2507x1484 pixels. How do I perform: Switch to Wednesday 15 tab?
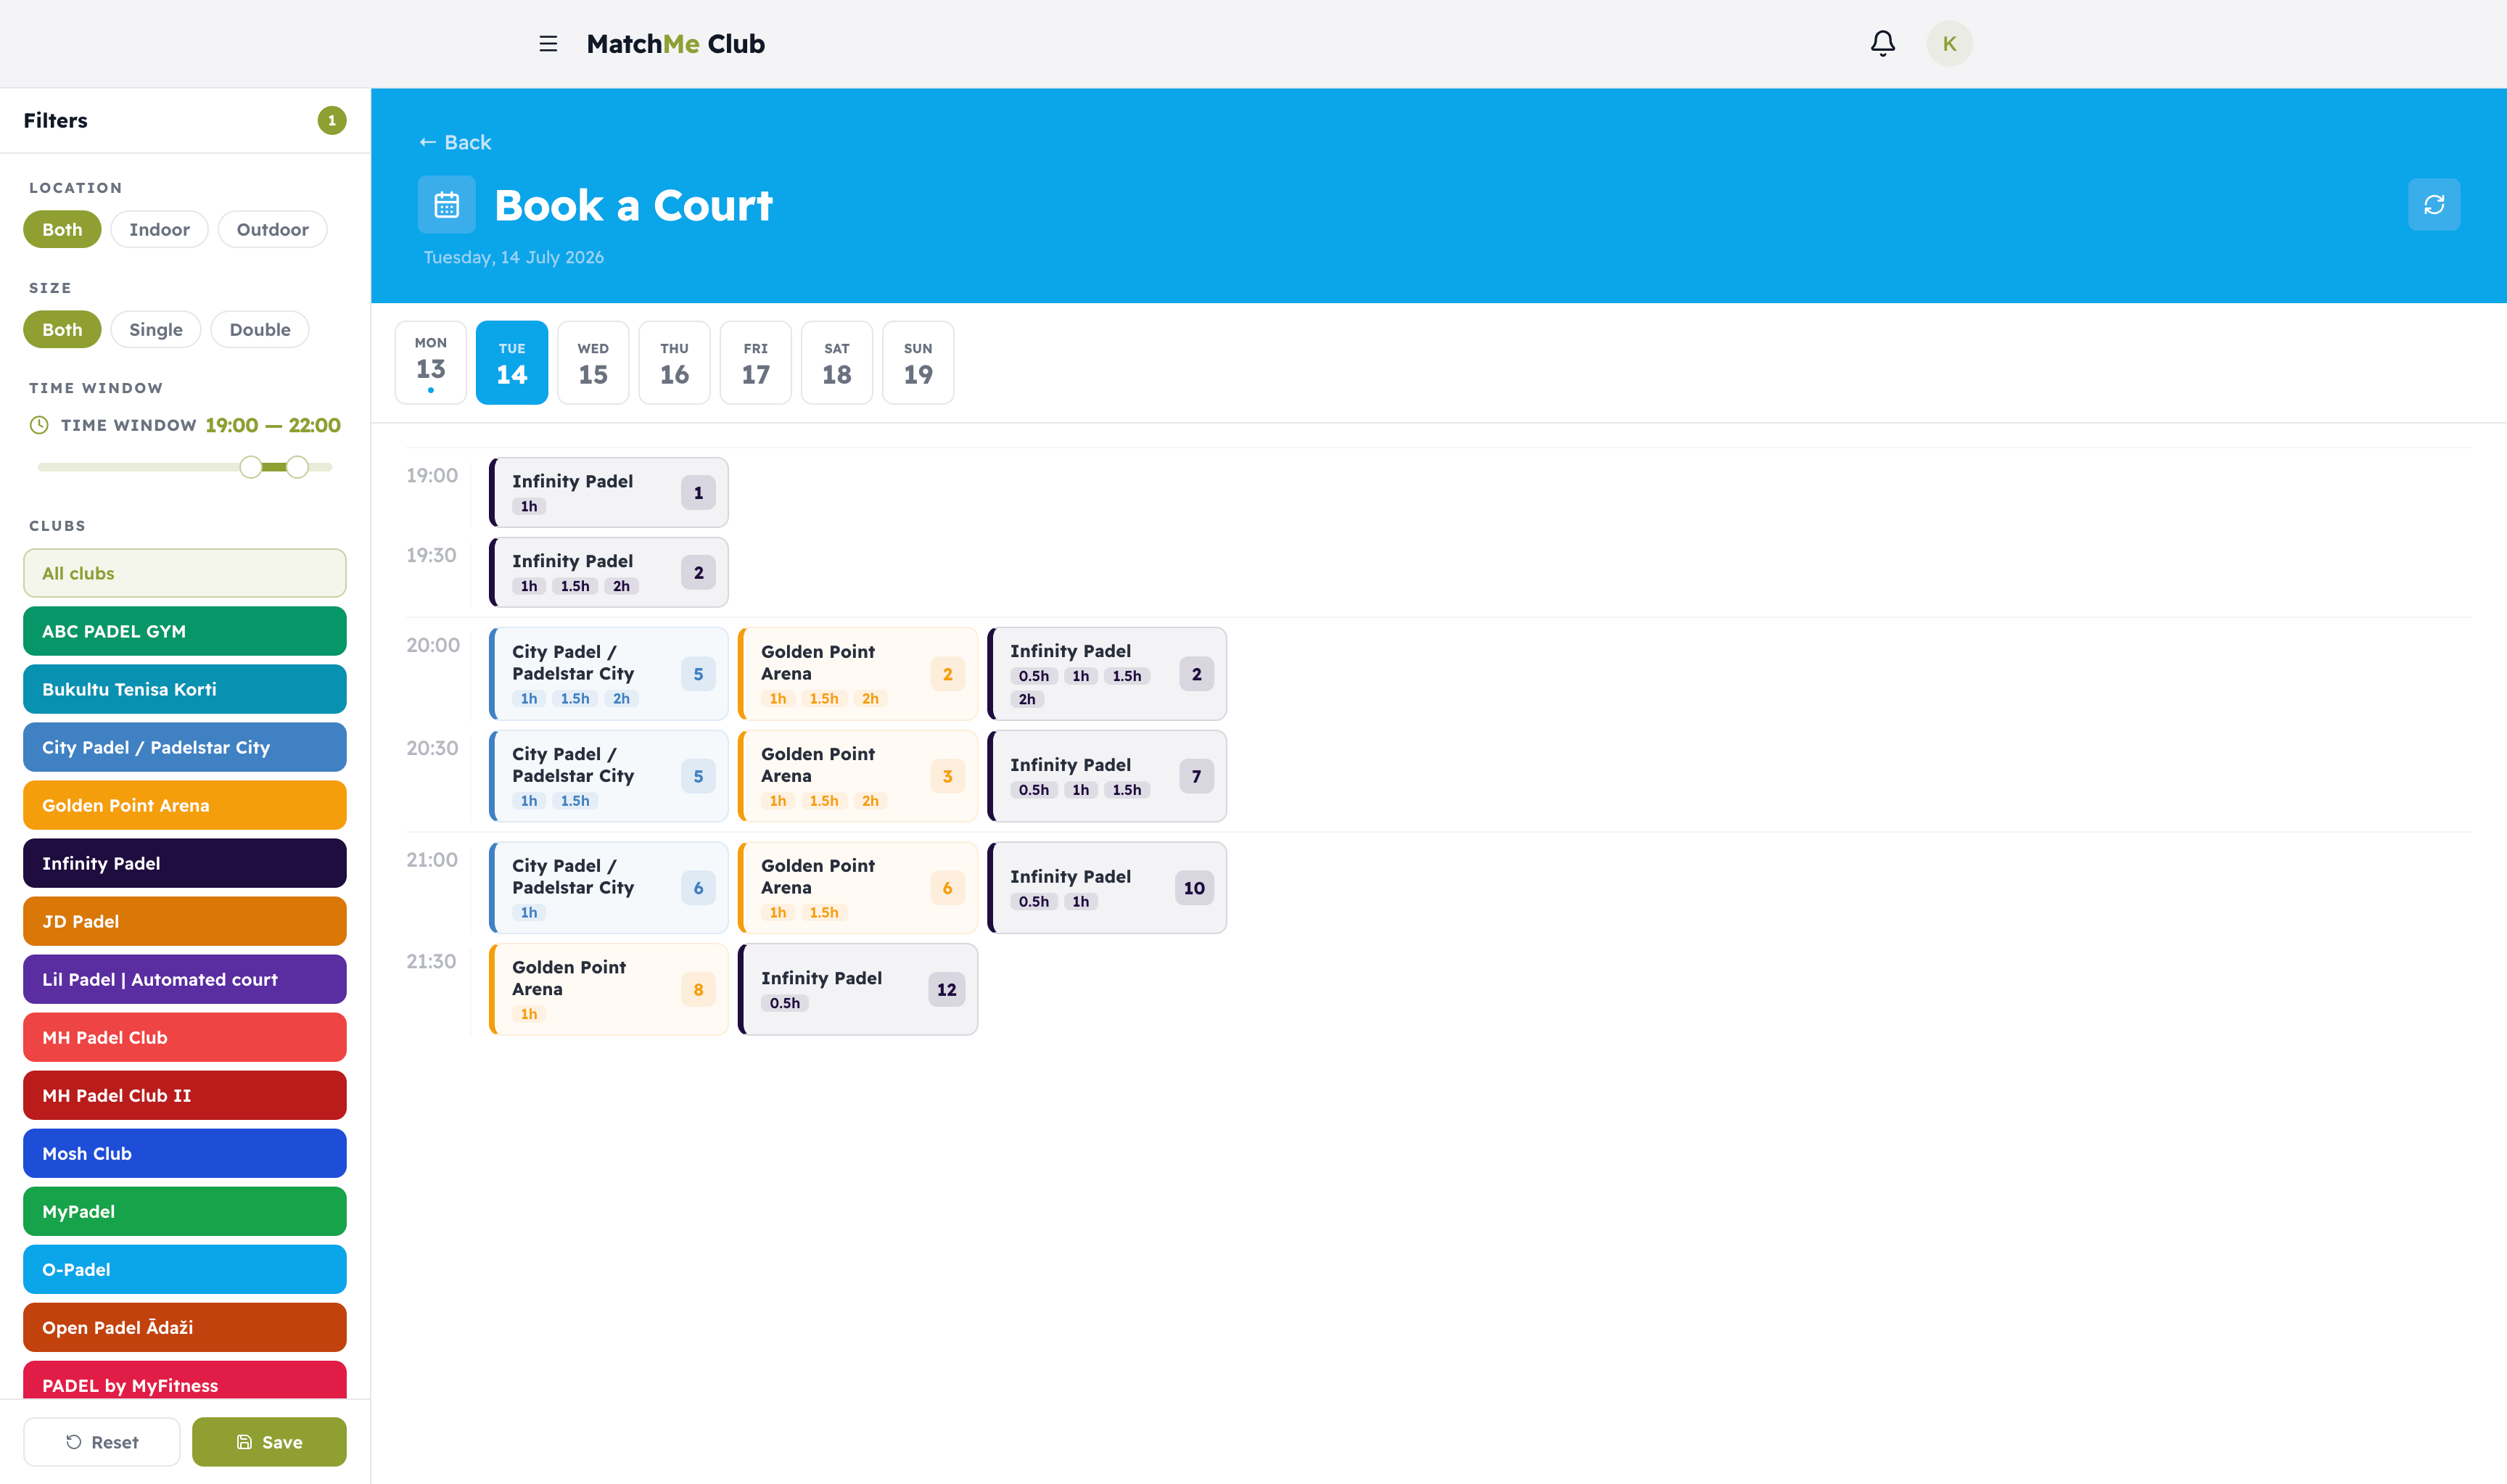click(x=593, y=362)
